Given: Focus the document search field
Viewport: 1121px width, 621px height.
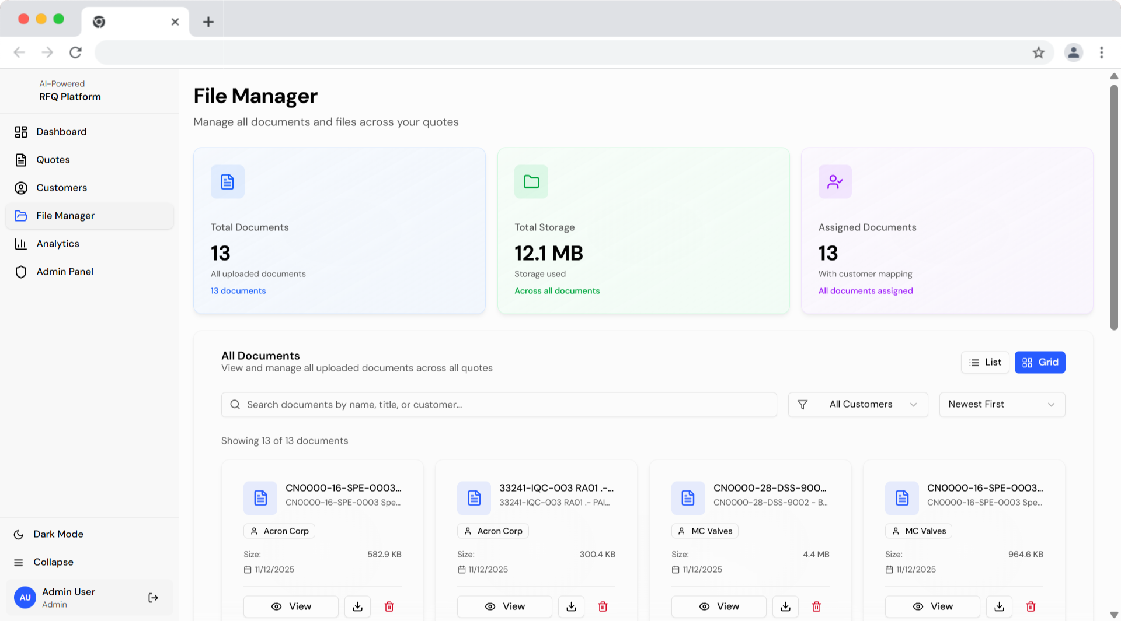Looking at the screenshot, I should (x=499, y=405).
